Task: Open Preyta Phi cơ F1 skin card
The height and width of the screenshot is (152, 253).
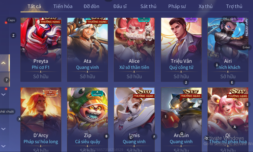Action: click(41, 50)
